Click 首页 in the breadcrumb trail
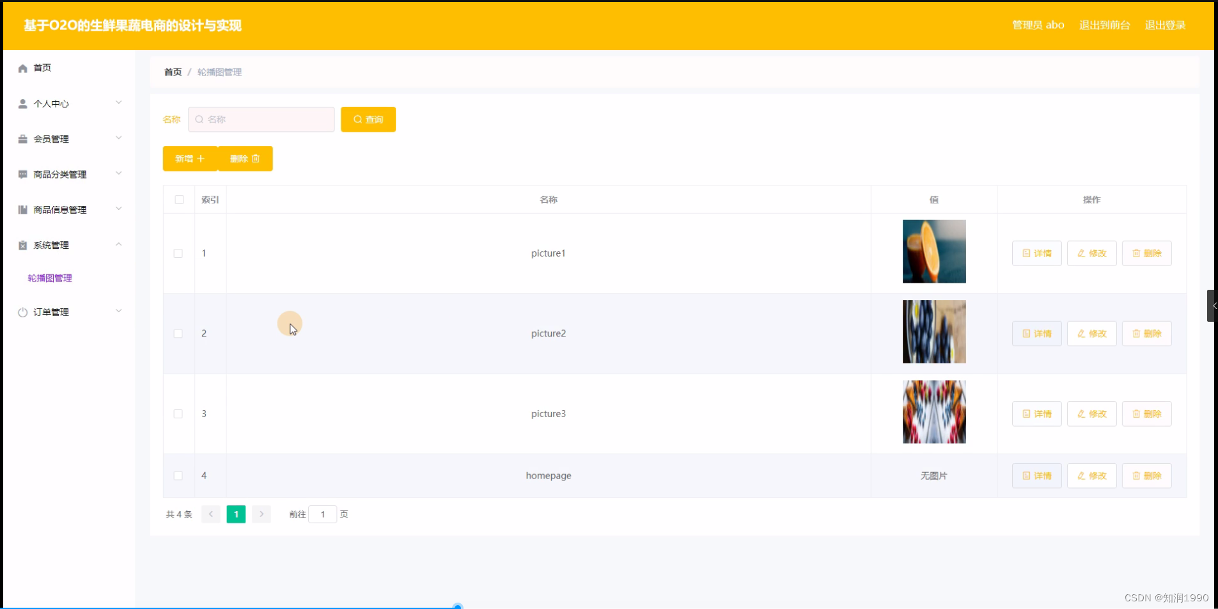The image size is (1218, 609). coord(172,72)
